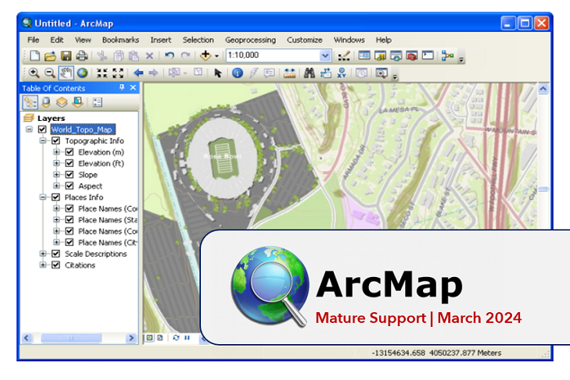This screenshot has height=380, width=570.
Task: Click the Add Data button
Action: click(206, 56)
